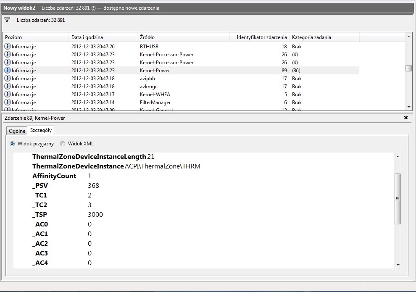Click the (86) task category cell
Screen dimensions: 416x292
tap(296, 71)
